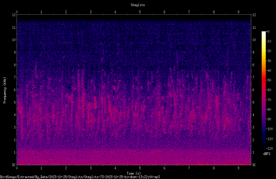Select the 5 second mark on the bottom time axis
The image size is (276, 179).
[x=140, y=168]
